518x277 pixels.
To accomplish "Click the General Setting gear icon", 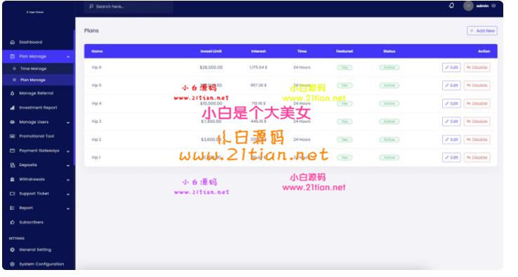I will pos(12,250).
